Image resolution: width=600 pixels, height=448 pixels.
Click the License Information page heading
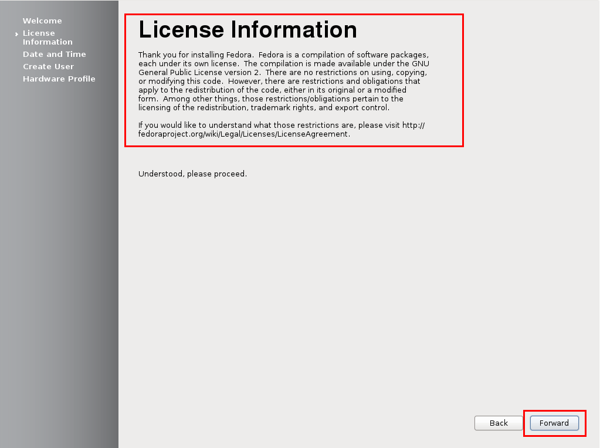pos(248,29)
